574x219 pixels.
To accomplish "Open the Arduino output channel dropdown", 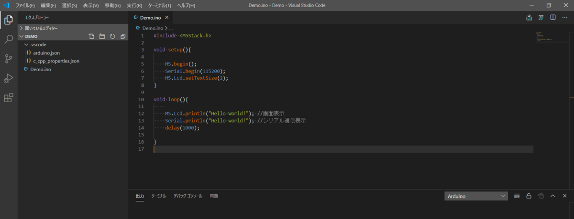I will (x=476, y=196).
